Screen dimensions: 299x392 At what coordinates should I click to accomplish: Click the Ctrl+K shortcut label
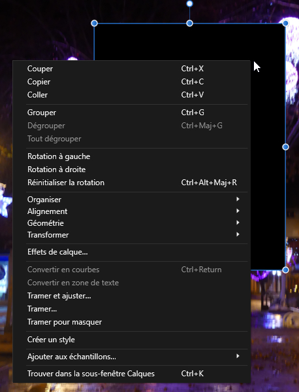pyautogui.click(x=193, y=374)
